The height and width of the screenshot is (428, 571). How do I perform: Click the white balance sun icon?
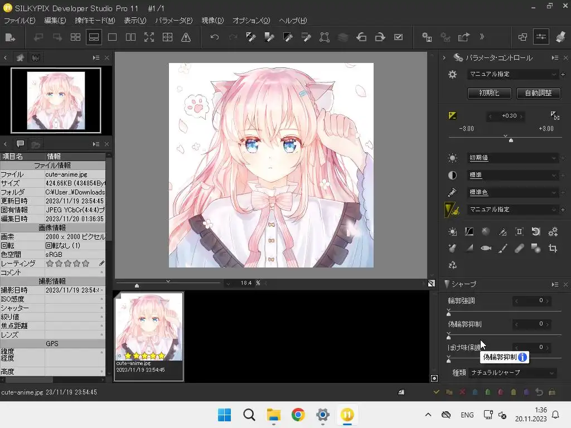click(452, 158)
